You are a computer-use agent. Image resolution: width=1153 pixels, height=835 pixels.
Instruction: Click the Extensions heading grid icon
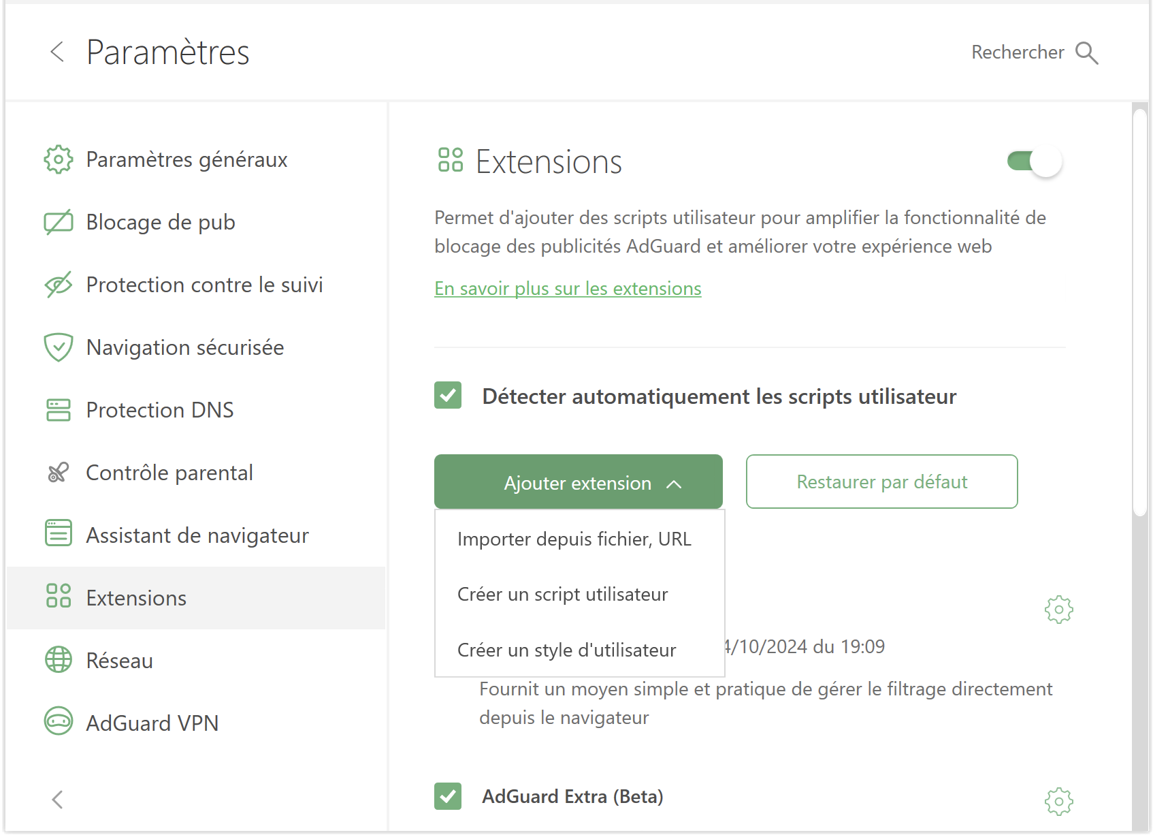[451, 159]
